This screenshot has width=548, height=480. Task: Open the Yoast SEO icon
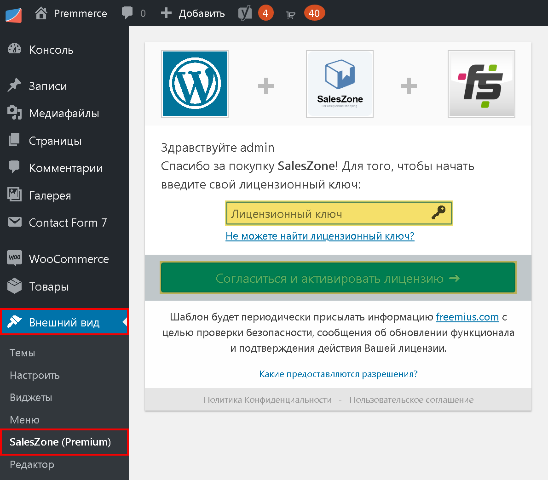(245, 13)
